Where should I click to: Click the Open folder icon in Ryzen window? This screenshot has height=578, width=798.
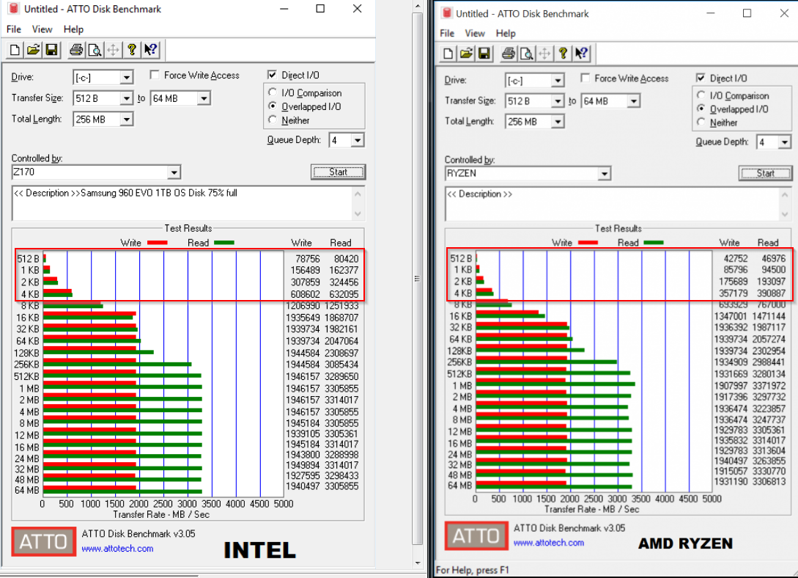coord(466,54)
